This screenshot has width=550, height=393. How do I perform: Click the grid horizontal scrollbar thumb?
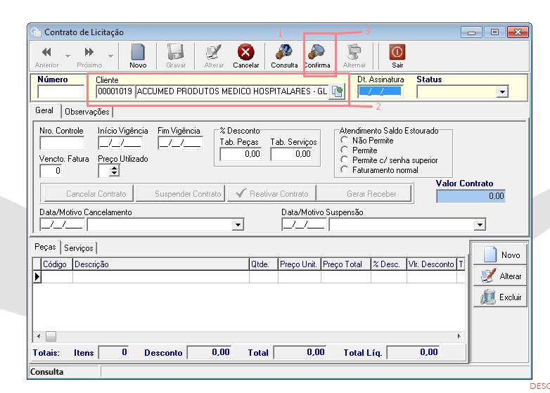51,337
